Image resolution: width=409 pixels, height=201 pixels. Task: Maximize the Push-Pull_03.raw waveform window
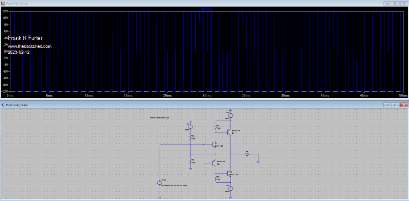point(396,3)
